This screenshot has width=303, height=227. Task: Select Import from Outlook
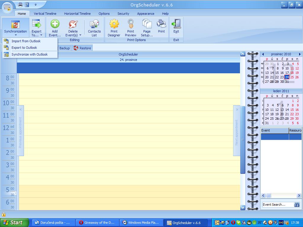pos(26,41)
